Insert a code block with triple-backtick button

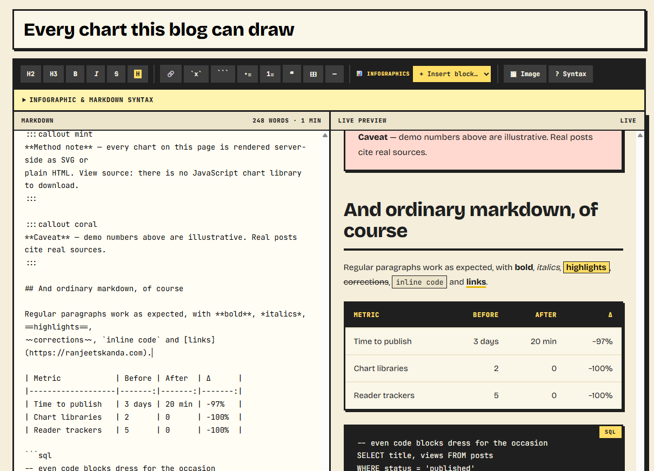[223, 74]
